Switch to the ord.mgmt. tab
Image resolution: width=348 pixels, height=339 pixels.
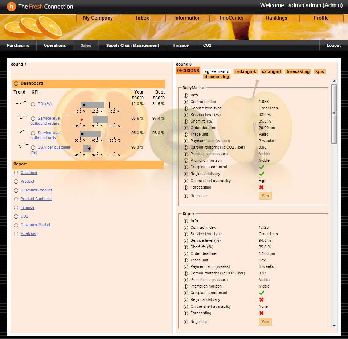(246, 71)
